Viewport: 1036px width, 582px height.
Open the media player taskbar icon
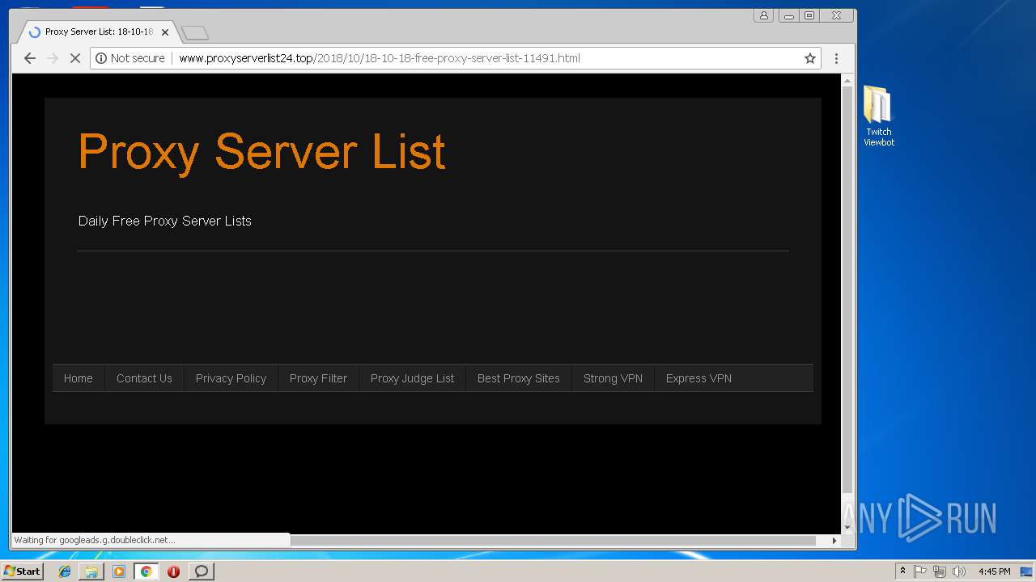119,571
